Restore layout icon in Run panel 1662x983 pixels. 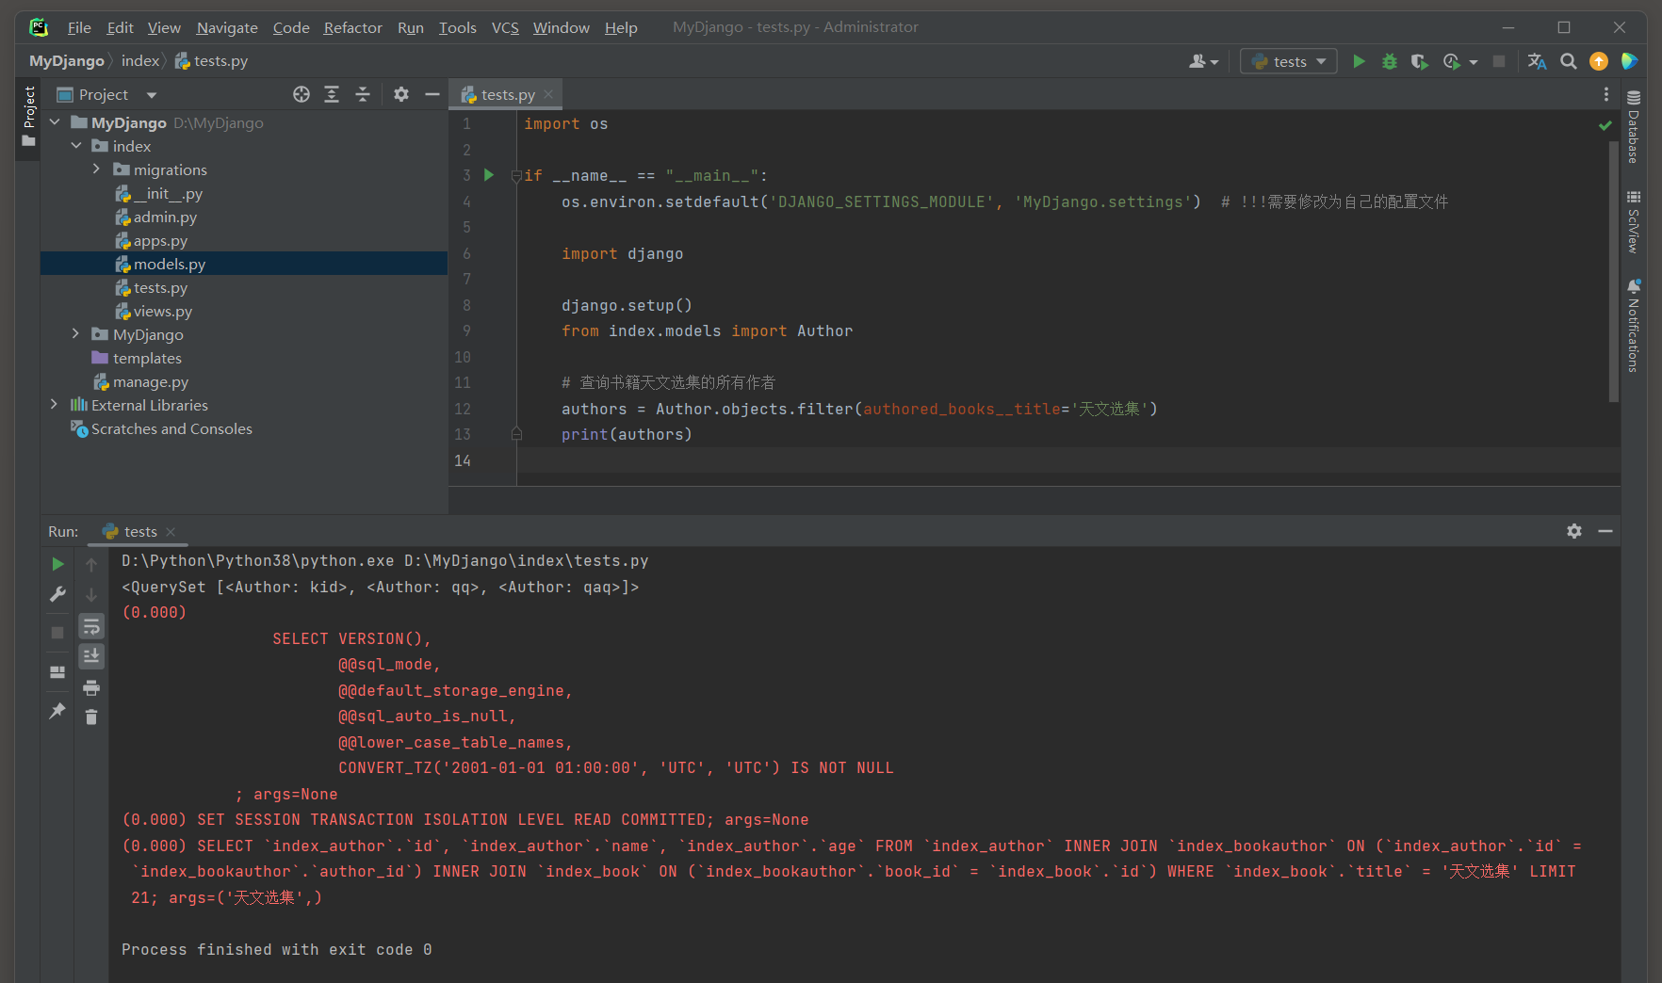57,672
